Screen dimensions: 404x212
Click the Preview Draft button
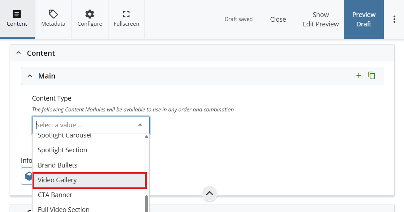click(x=364, y=20)
